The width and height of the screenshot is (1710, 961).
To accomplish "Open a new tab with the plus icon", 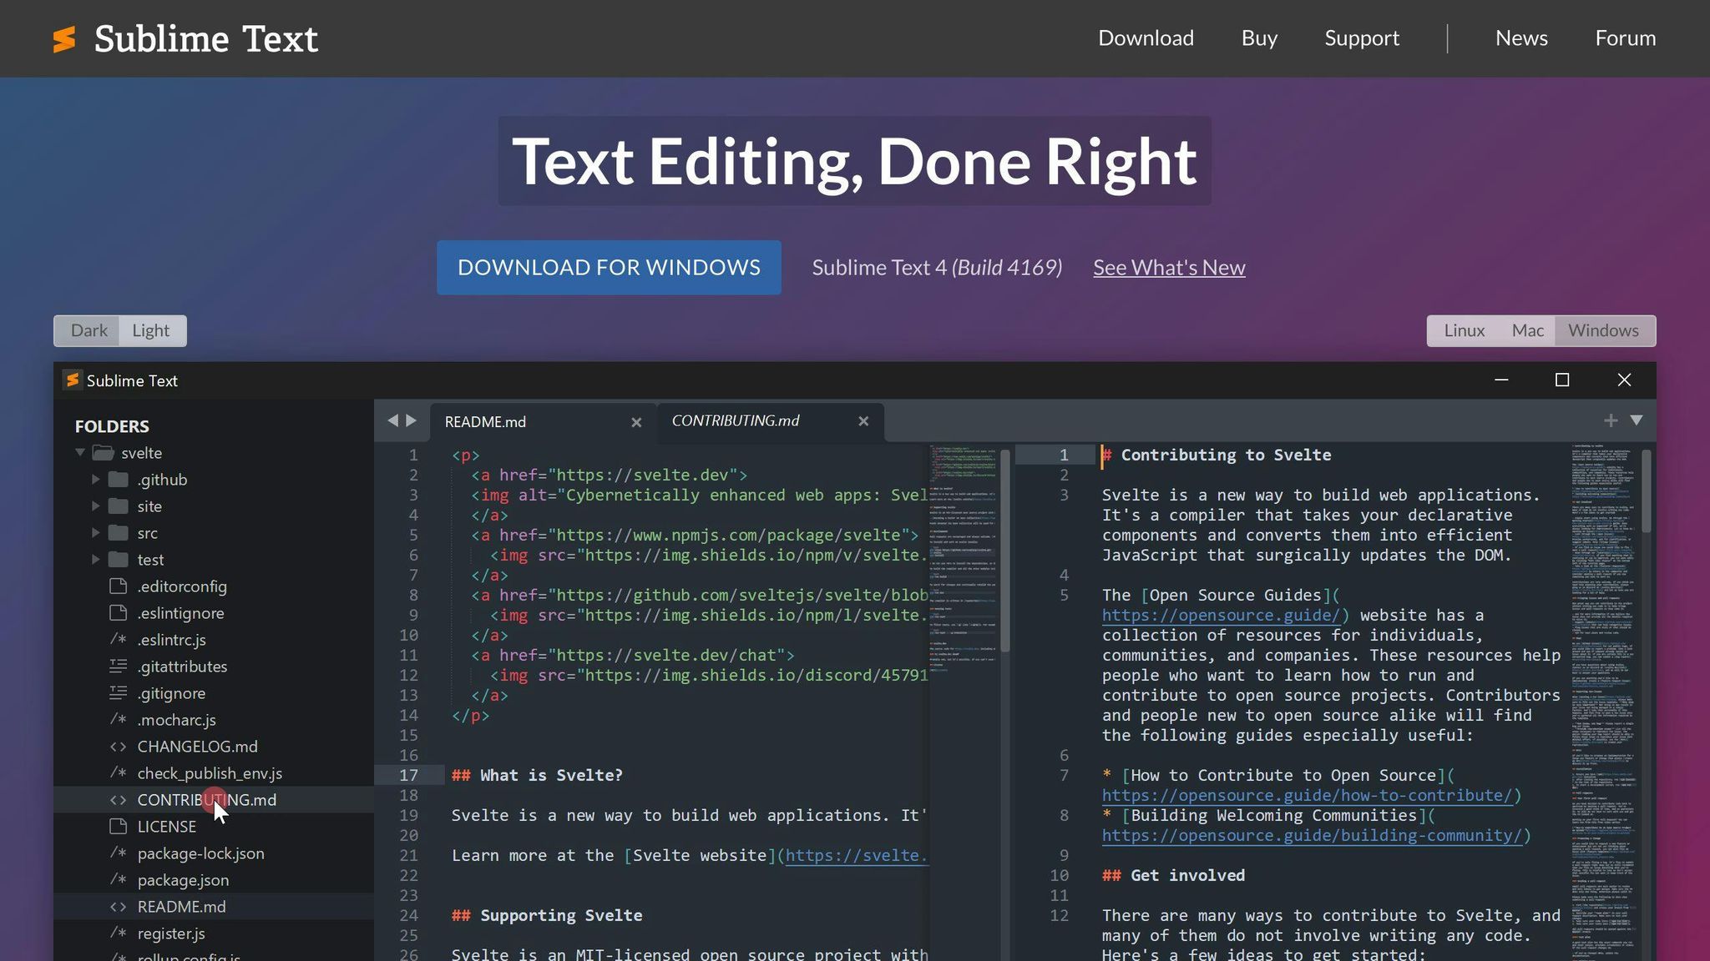I will pos(1611,421).
